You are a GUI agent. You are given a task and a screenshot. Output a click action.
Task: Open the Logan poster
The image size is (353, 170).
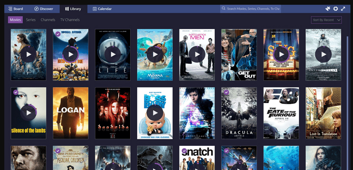click(71, 113)
